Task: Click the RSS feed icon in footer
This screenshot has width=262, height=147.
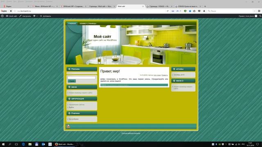Action: pyautogui.click(x=68, y=126)
